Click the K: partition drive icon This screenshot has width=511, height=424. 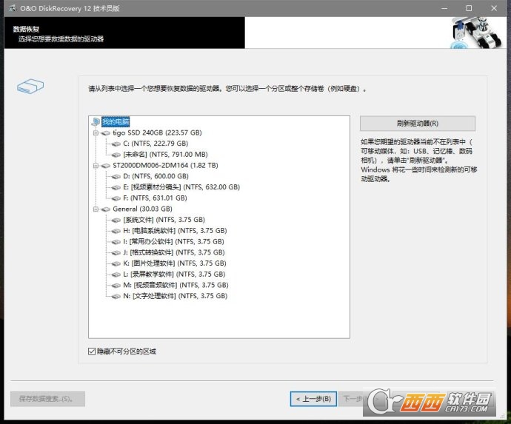click(x=116, y=263)
